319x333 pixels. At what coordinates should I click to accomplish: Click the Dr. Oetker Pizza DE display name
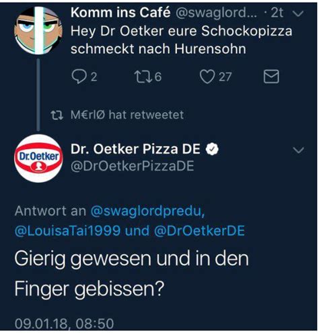tap(135, 149)
